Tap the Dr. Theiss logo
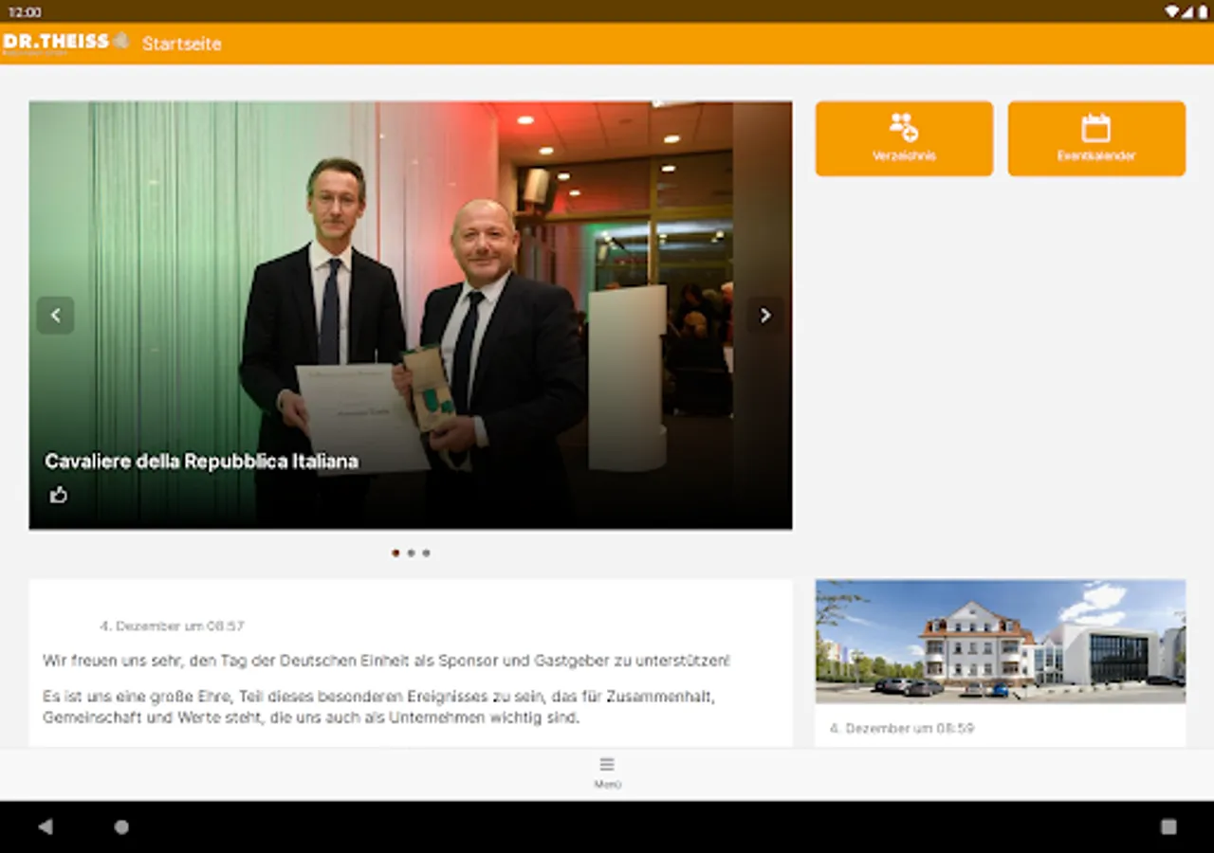The image size is (1214, 853). pyautogui.click(x=64, y=43)
